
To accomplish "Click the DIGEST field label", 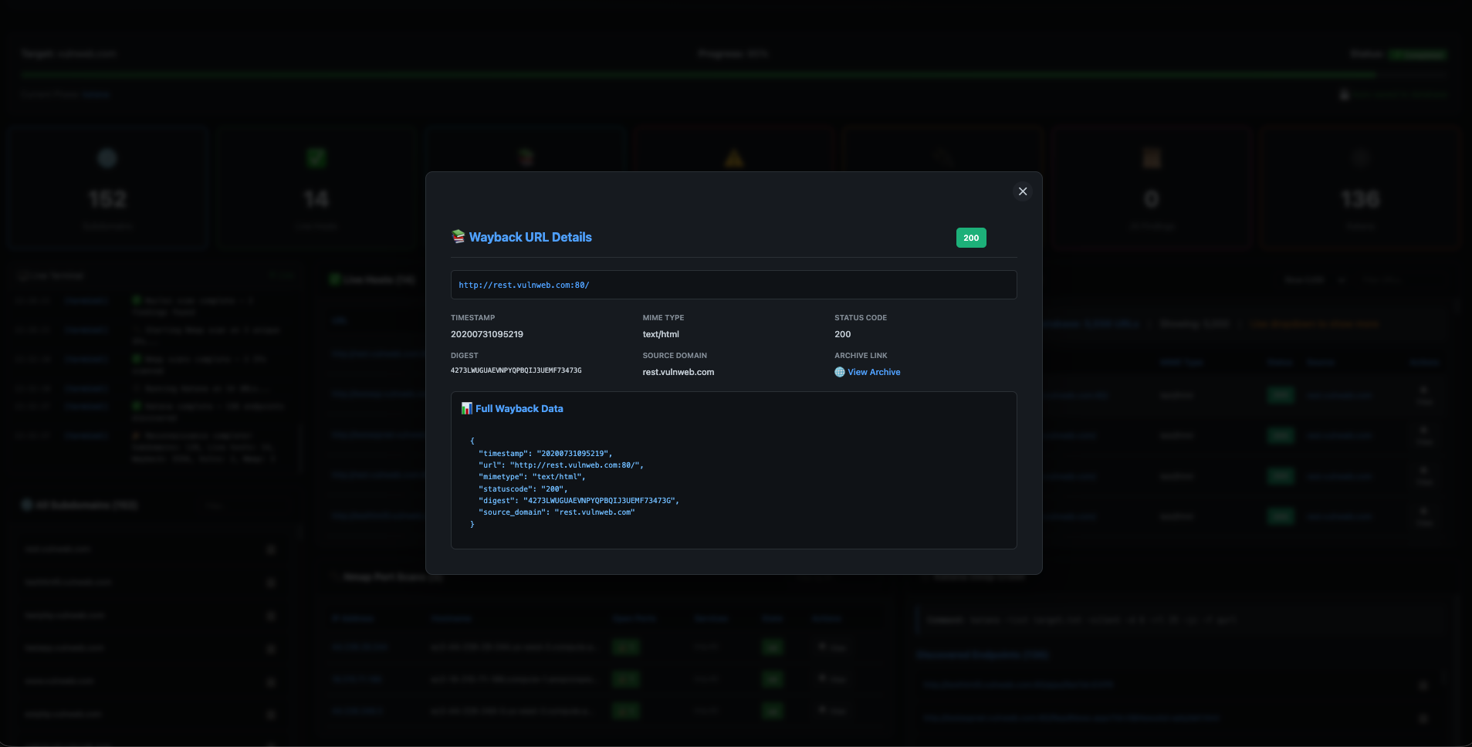I will [x=465, y=356].
